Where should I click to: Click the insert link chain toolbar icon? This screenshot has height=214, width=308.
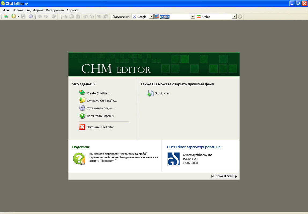click(x=99, y=17)
